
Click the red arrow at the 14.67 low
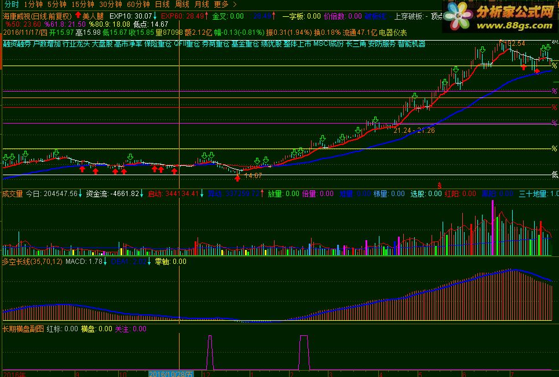[x=238, y=178]
